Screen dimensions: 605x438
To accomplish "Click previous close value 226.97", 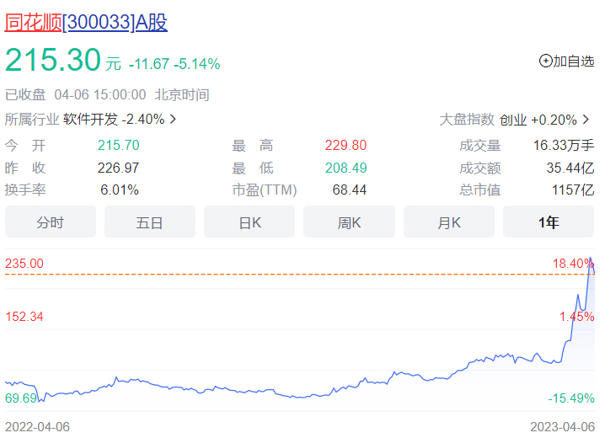I will coord(118,168).
